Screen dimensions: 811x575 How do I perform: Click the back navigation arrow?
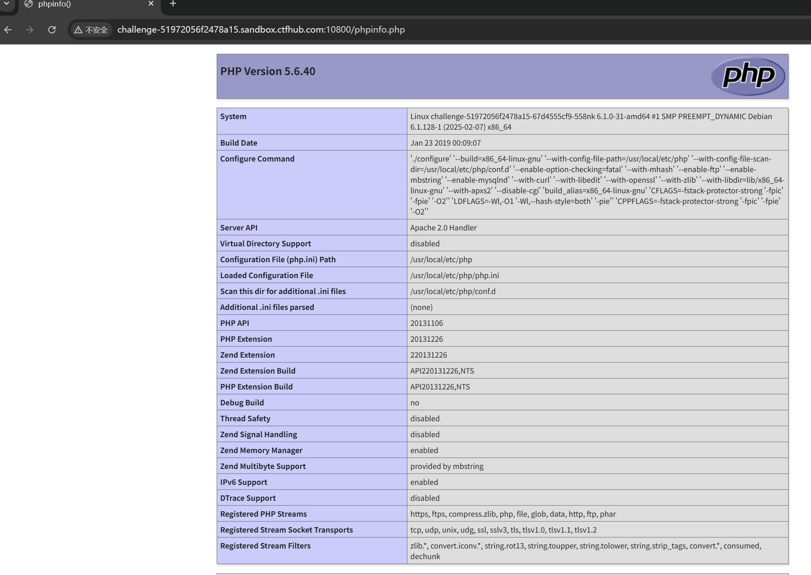8,29
